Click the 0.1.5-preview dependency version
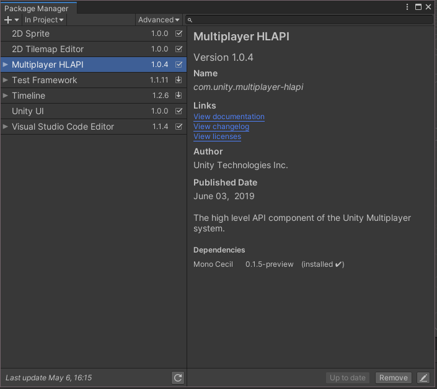 point(269,264)
